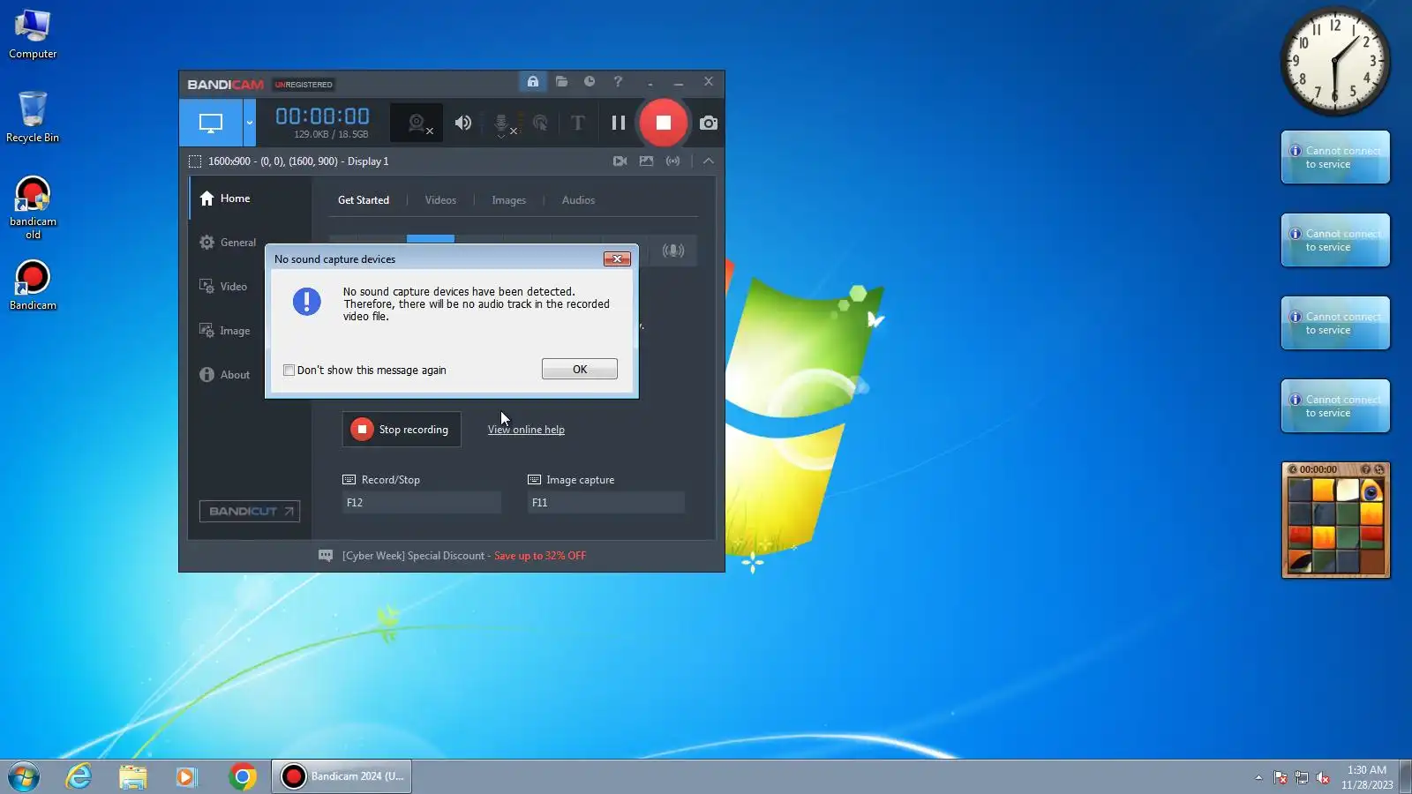The width and height of the screenshot is (1412, 794).
Task: Toggle the speaker sound icon
Action: click(x=463, y=123)
